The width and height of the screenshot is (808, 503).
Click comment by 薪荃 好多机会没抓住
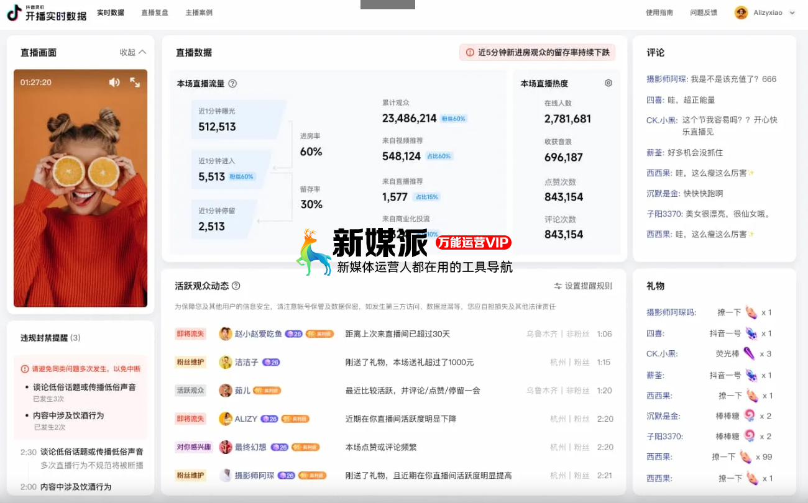pos(684,152)
